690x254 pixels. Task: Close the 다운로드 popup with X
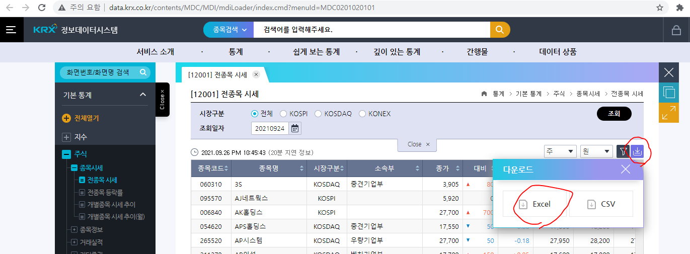(626, 169)
